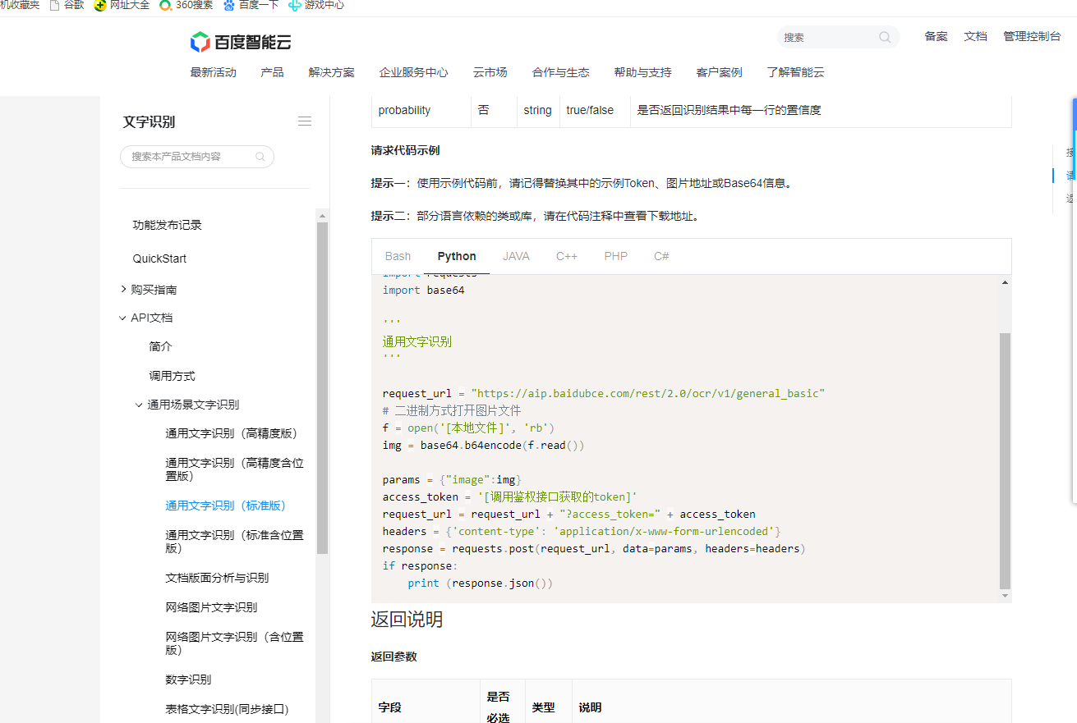Open the QuickStart documentation page
The height and width of the screenshot is (723, 1077).
pyautogui.click(x=159, y=258)
